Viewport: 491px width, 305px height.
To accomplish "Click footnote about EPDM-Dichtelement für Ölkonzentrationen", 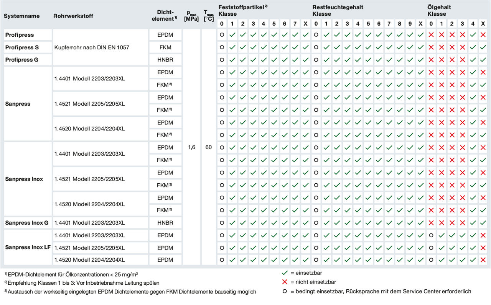I will pos(71,274).
